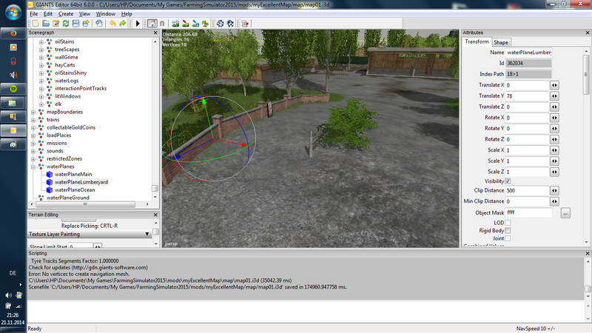Toggle the house icon toolbar button
The image size is (592, 333).
(152, 24)
